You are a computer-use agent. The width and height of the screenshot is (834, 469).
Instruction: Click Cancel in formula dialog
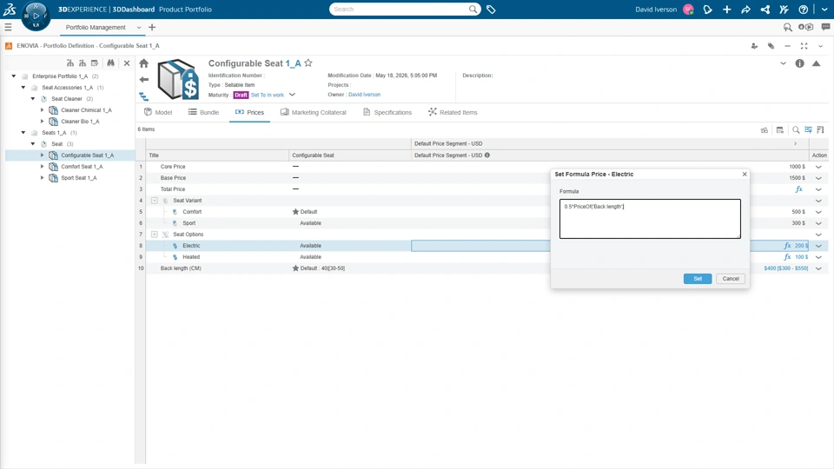point(731,279)
